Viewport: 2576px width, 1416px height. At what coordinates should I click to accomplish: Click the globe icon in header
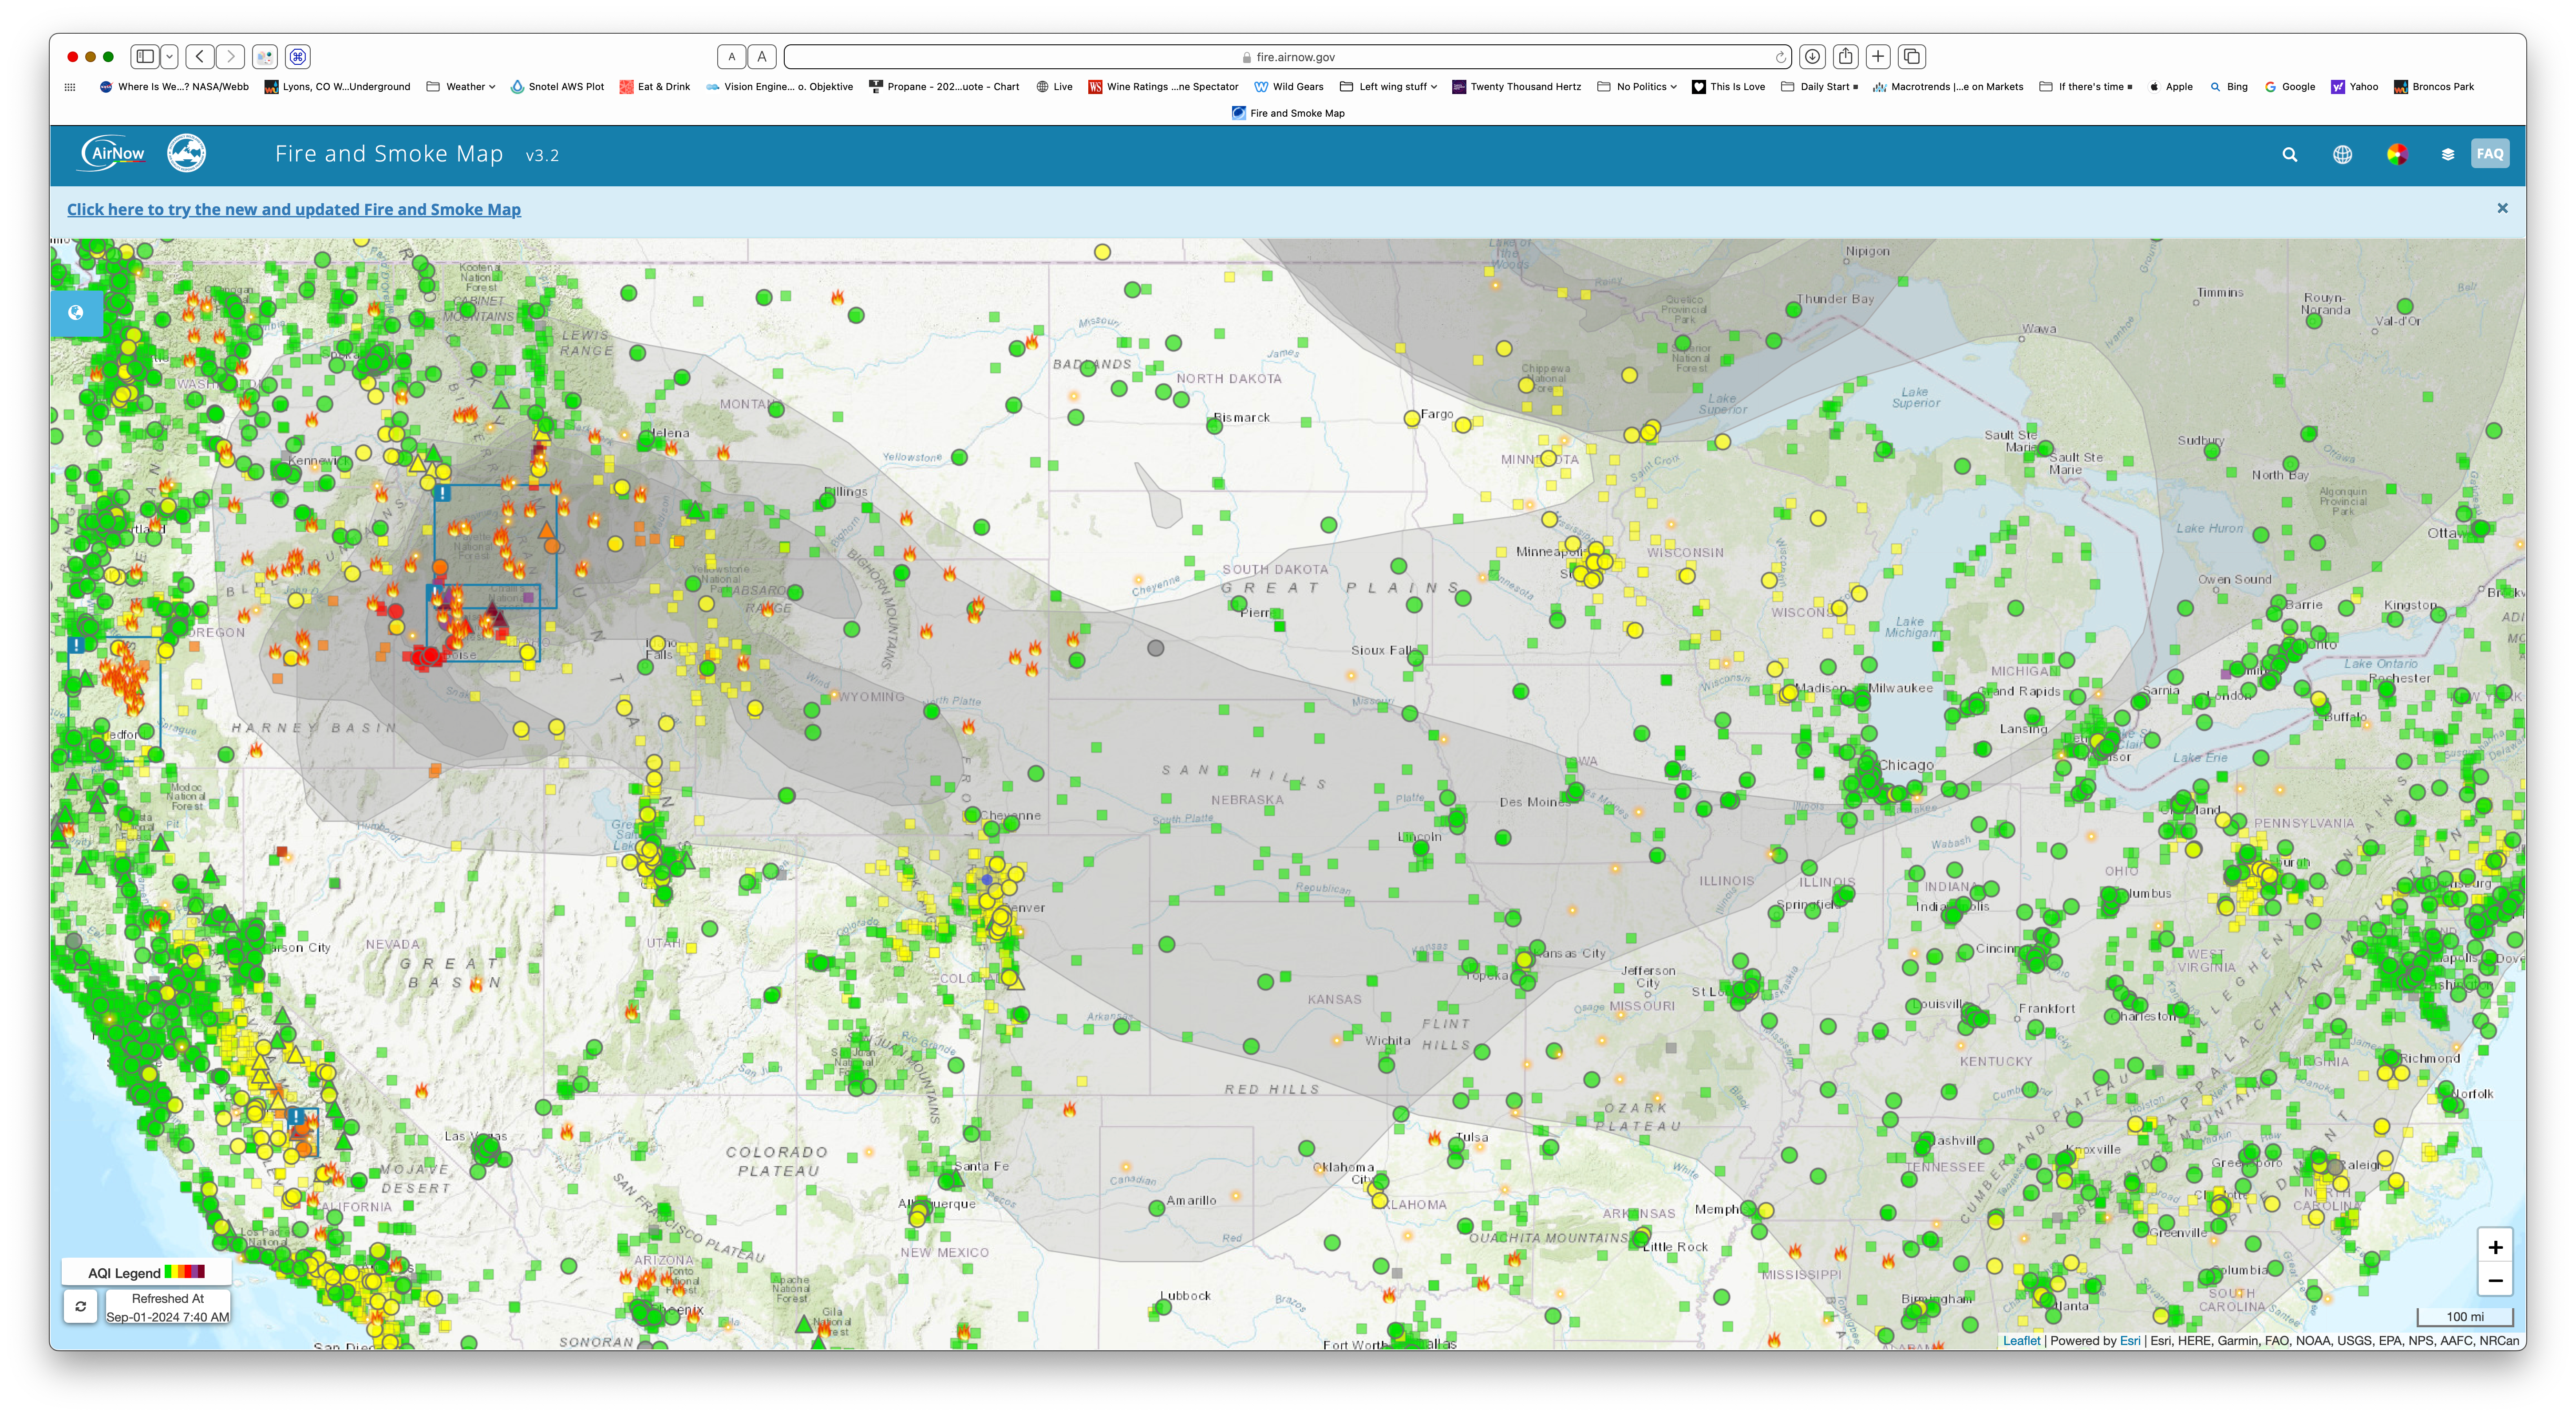(x=2342, y=155)
